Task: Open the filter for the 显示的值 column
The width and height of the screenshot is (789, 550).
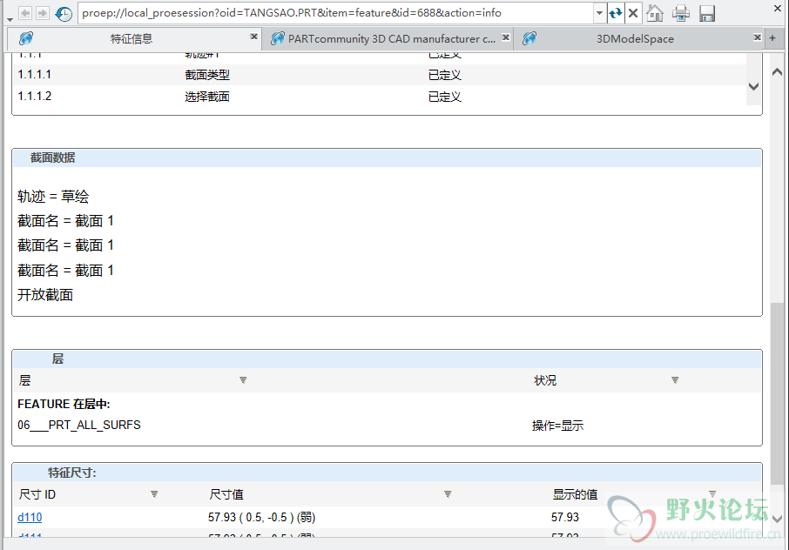Action: (x=712, y=494)
